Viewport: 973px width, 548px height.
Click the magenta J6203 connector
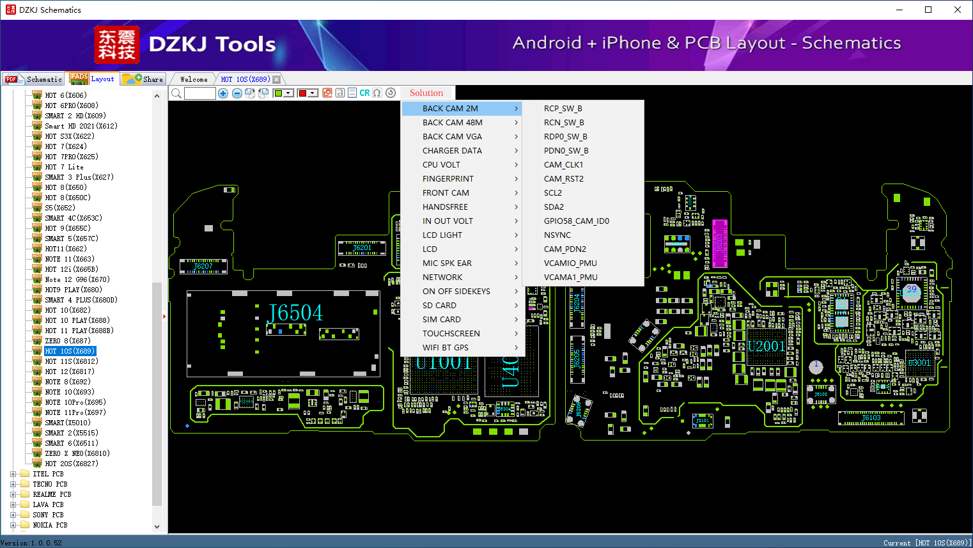pyautogui.click(x=719, y=244)
